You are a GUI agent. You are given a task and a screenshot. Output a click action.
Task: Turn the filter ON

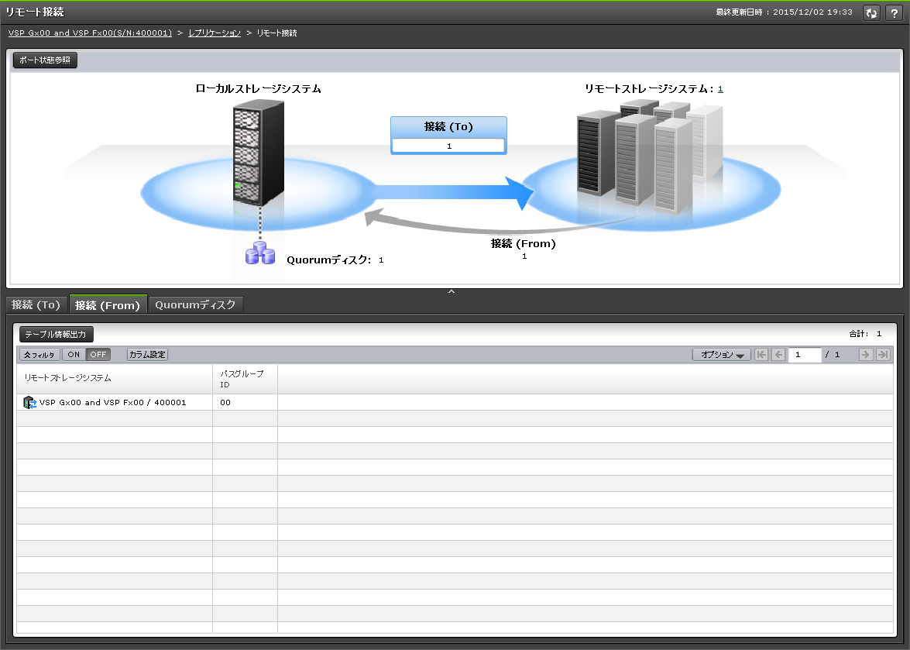(x=73, y=355)
